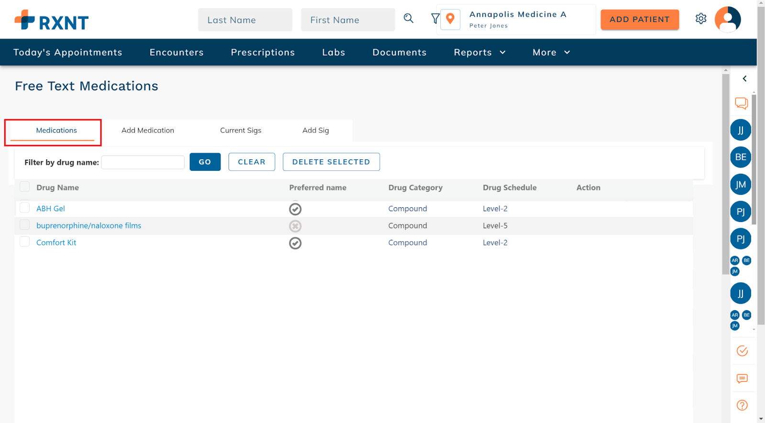Open the help question mark icon
This screenshot has height=423, width=765.
point(742,405)
